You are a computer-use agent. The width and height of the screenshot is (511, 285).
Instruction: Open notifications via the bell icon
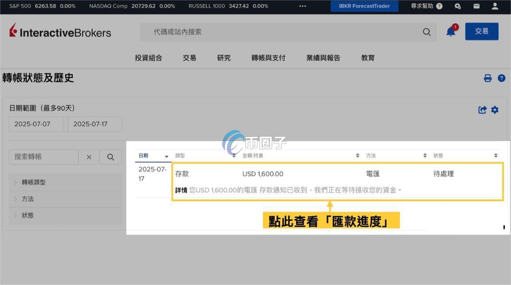[450, 31]
